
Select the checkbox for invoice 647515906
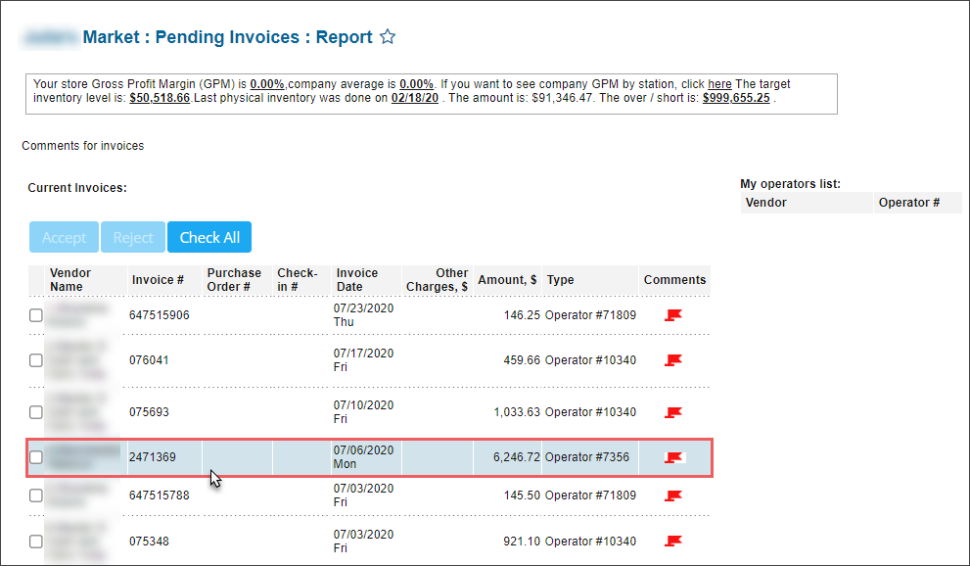click(x=35, y=314)
